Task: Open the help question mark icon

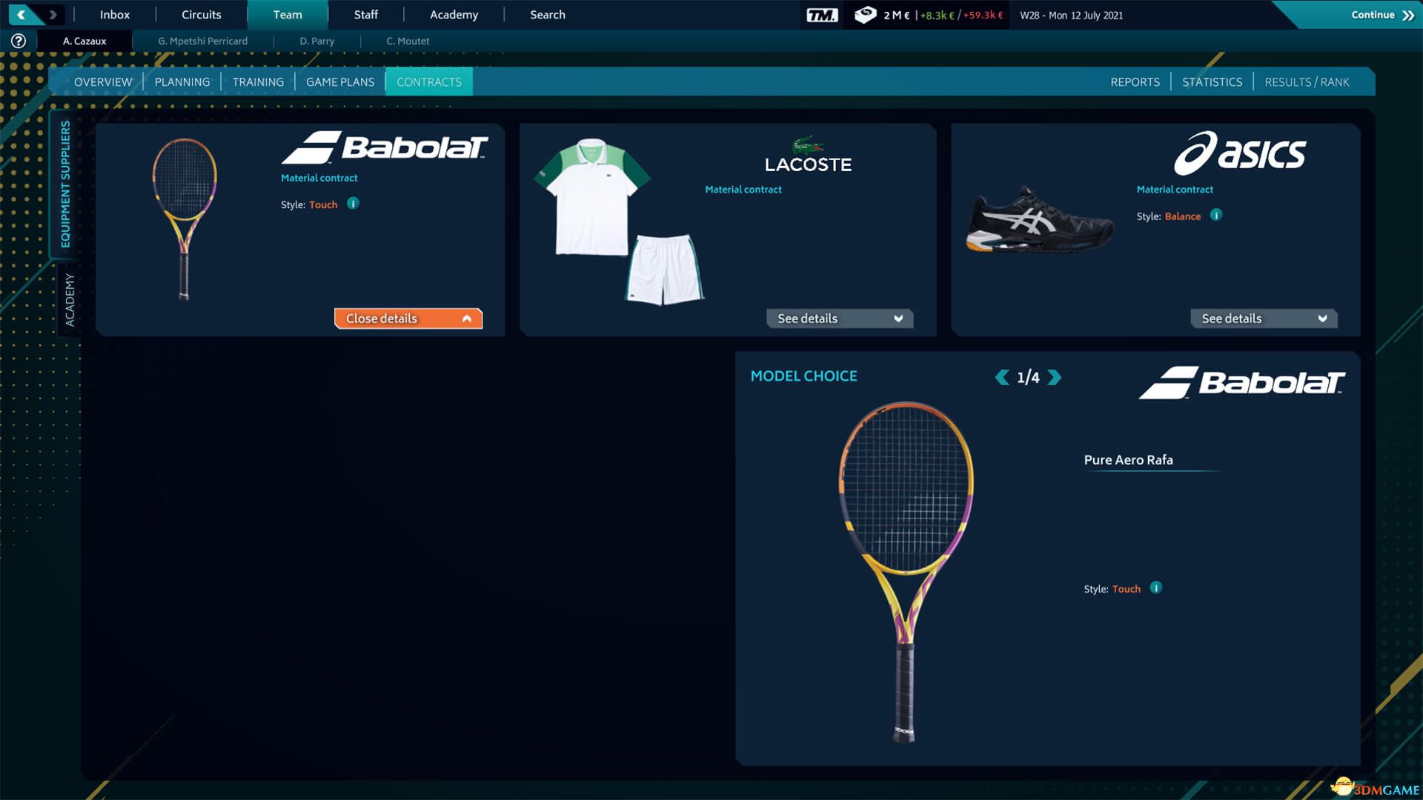Action: (19, 41)
